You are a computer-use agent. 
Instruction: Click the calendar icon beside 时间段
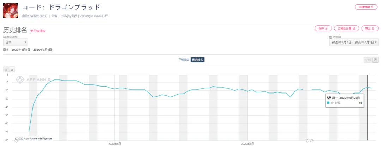331,37
